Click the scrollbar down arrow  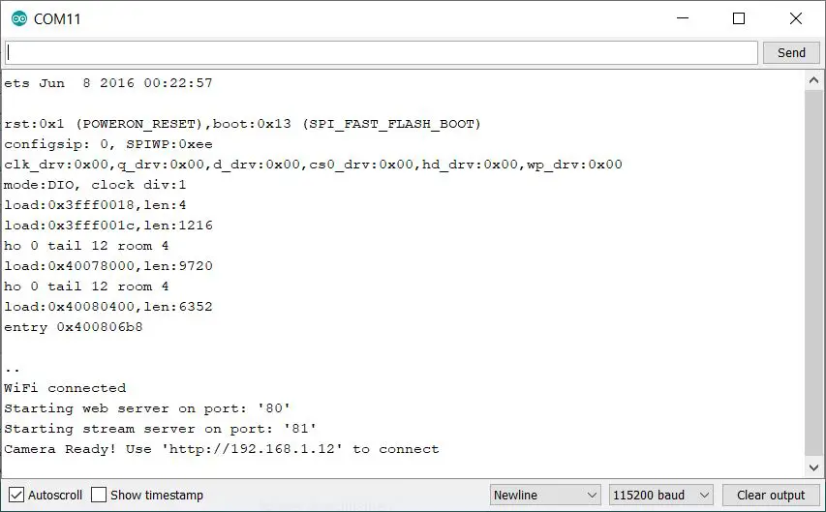[x=813, y=467]
